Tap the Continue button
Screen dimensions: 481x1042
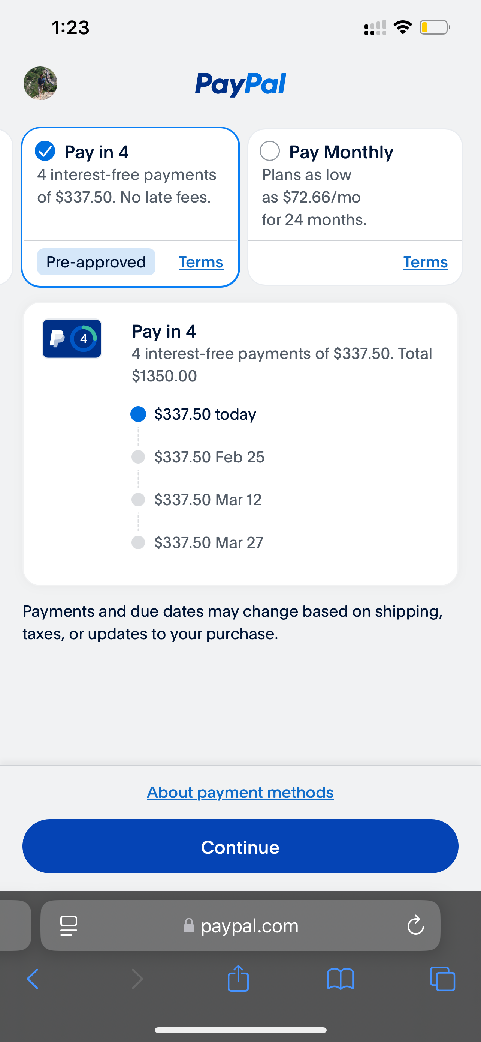pos(240,847)
